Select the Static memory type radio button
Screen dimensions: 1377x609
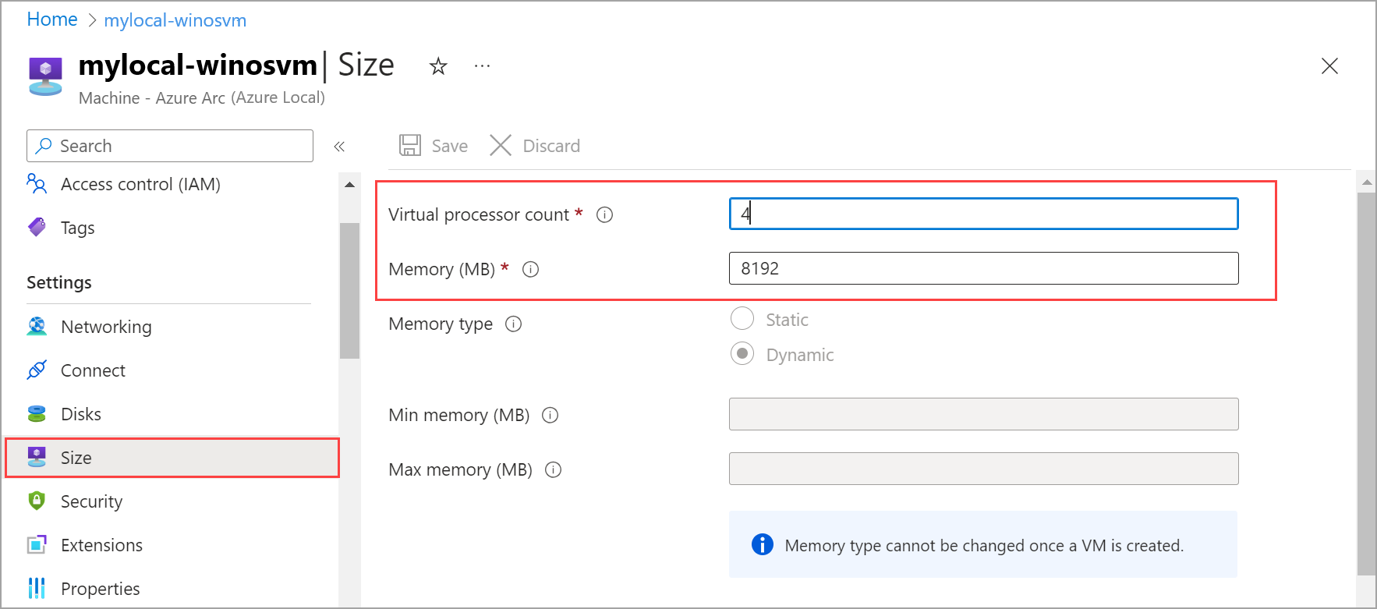click(x=742, y=319)
